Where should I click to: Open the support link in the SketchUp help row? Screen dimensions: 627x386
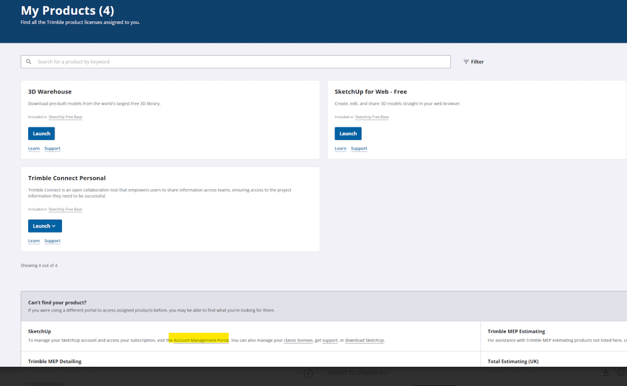click(x=330, y=340)
